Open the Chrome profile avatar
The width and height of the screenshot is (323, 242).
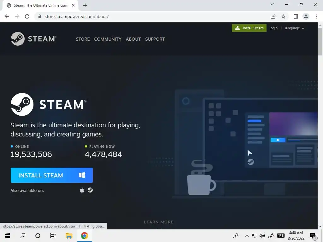(306, 16)
